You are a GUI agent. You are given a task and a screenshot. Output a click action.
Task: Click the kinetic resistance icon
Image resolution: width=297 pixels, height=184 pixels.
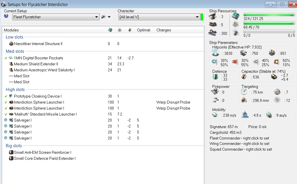click(x=256, y=62)
